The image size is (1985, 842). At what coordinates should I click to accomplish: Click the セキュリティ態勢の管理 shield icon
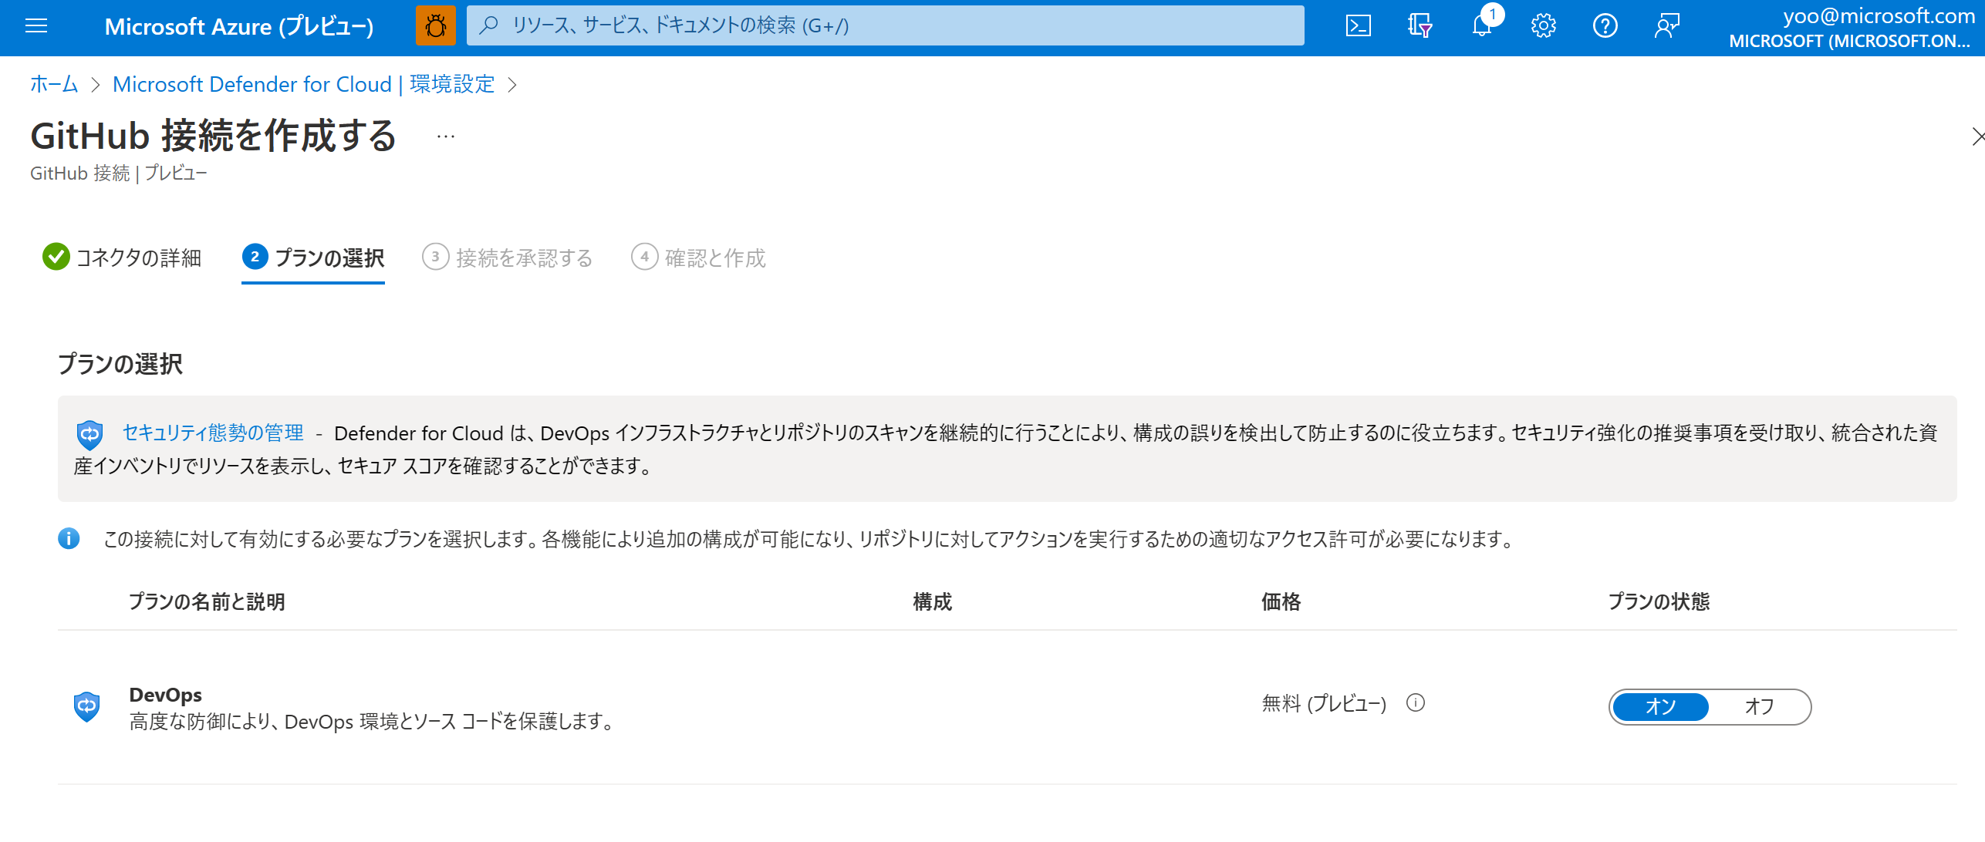pyautogui.click(x=89, y=433)
